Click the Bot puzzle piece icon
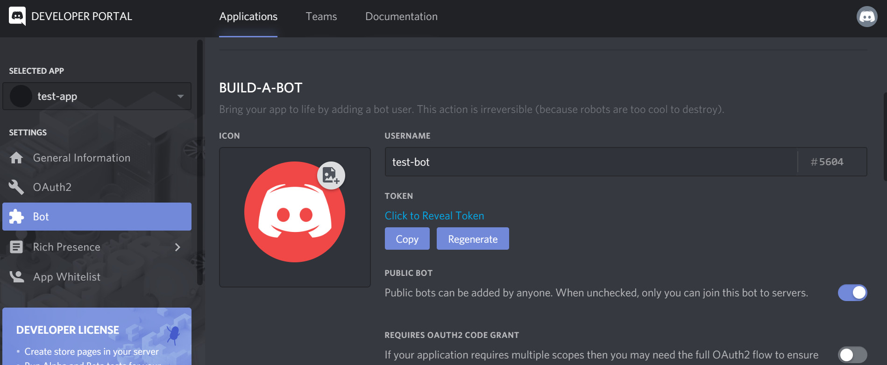This screenshot has width=887, height=365. [x=16, y=217]
